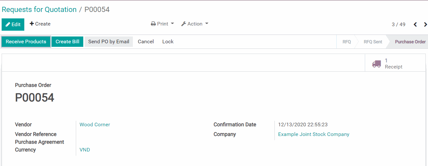Viewport: 428px width, 166px height.
Task: Cancel the purchase order
Action: pyautogui.click(x=146, y=42)
